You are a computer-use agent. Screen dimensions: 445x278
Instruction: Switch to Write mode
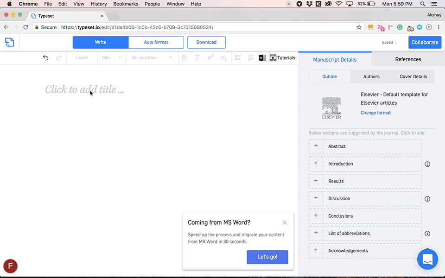[x=101, y=42]
